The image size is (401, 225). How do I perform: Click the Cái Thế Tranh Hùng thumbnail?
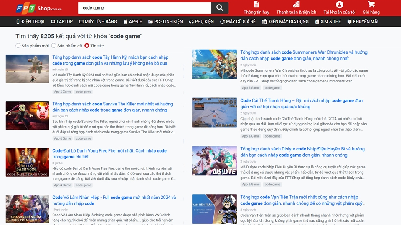click(x=214, y=112)
